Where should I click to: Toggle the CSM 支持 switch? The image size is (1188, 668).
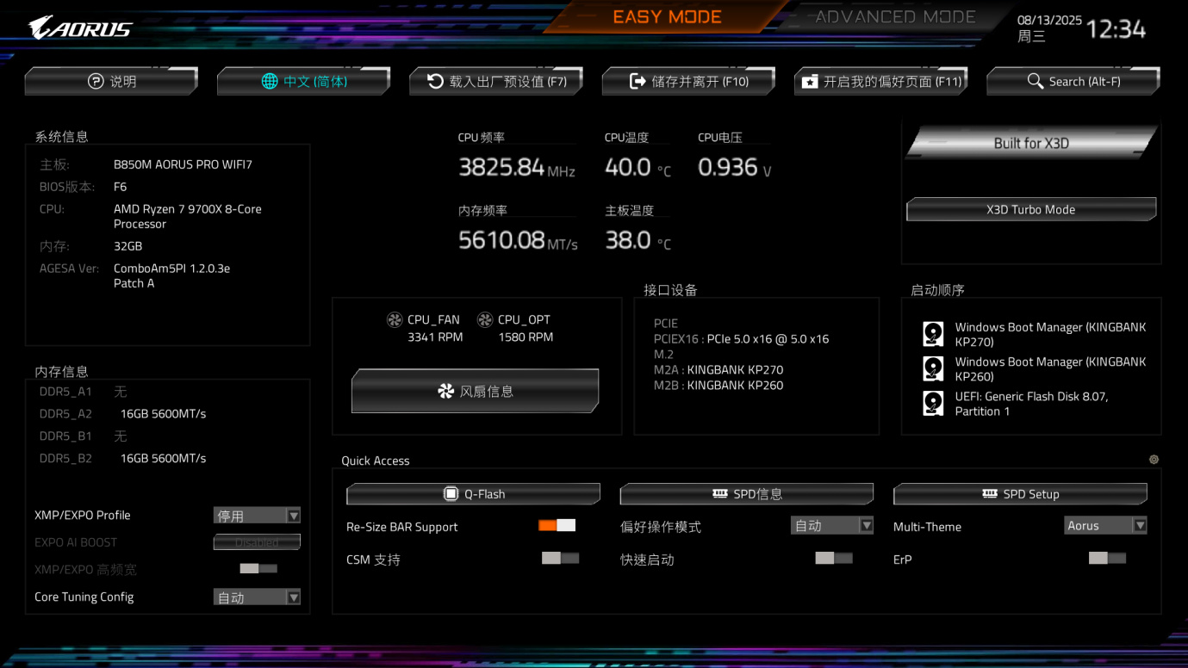point(560,558)
